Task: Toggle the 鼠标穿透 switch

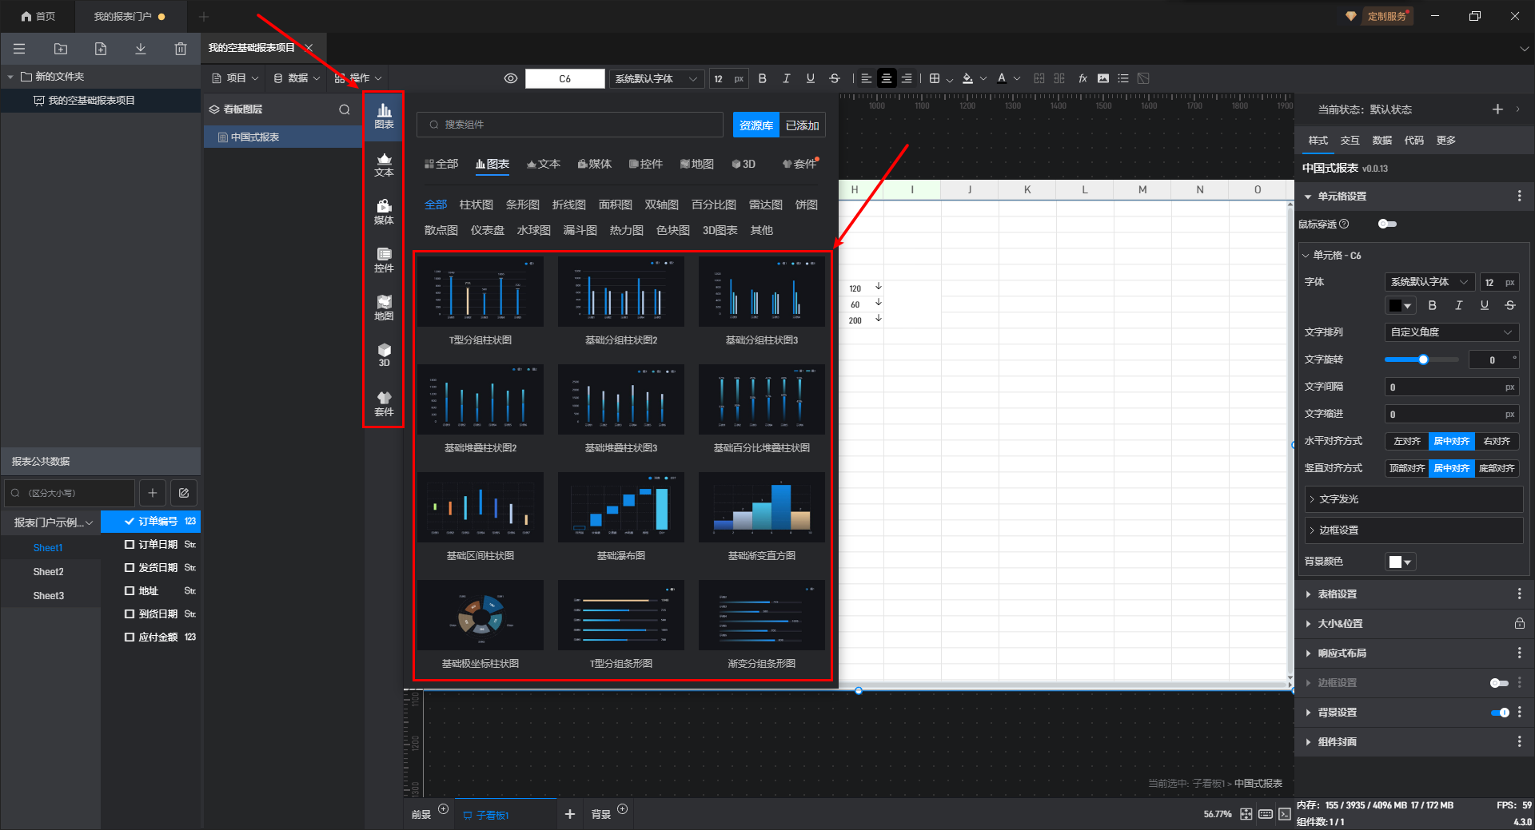Action: (1387, 224)
